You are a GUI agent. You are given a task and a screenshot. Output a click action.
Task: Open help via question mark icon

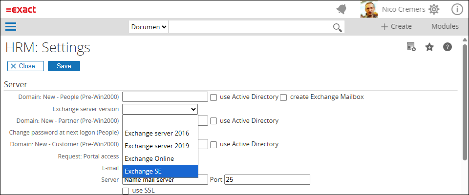447,47
